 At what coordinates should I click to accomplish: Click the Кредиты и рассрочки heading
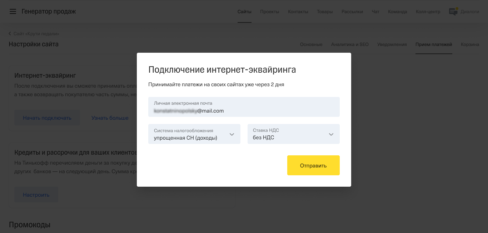[76, 152]
